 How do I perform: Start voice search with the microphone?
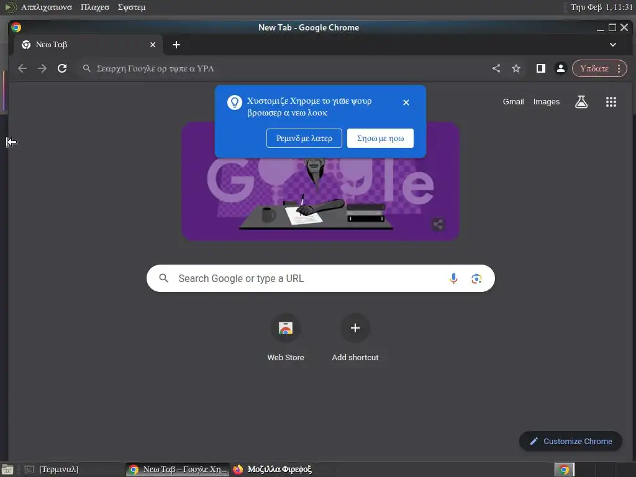tap(453, 278)
